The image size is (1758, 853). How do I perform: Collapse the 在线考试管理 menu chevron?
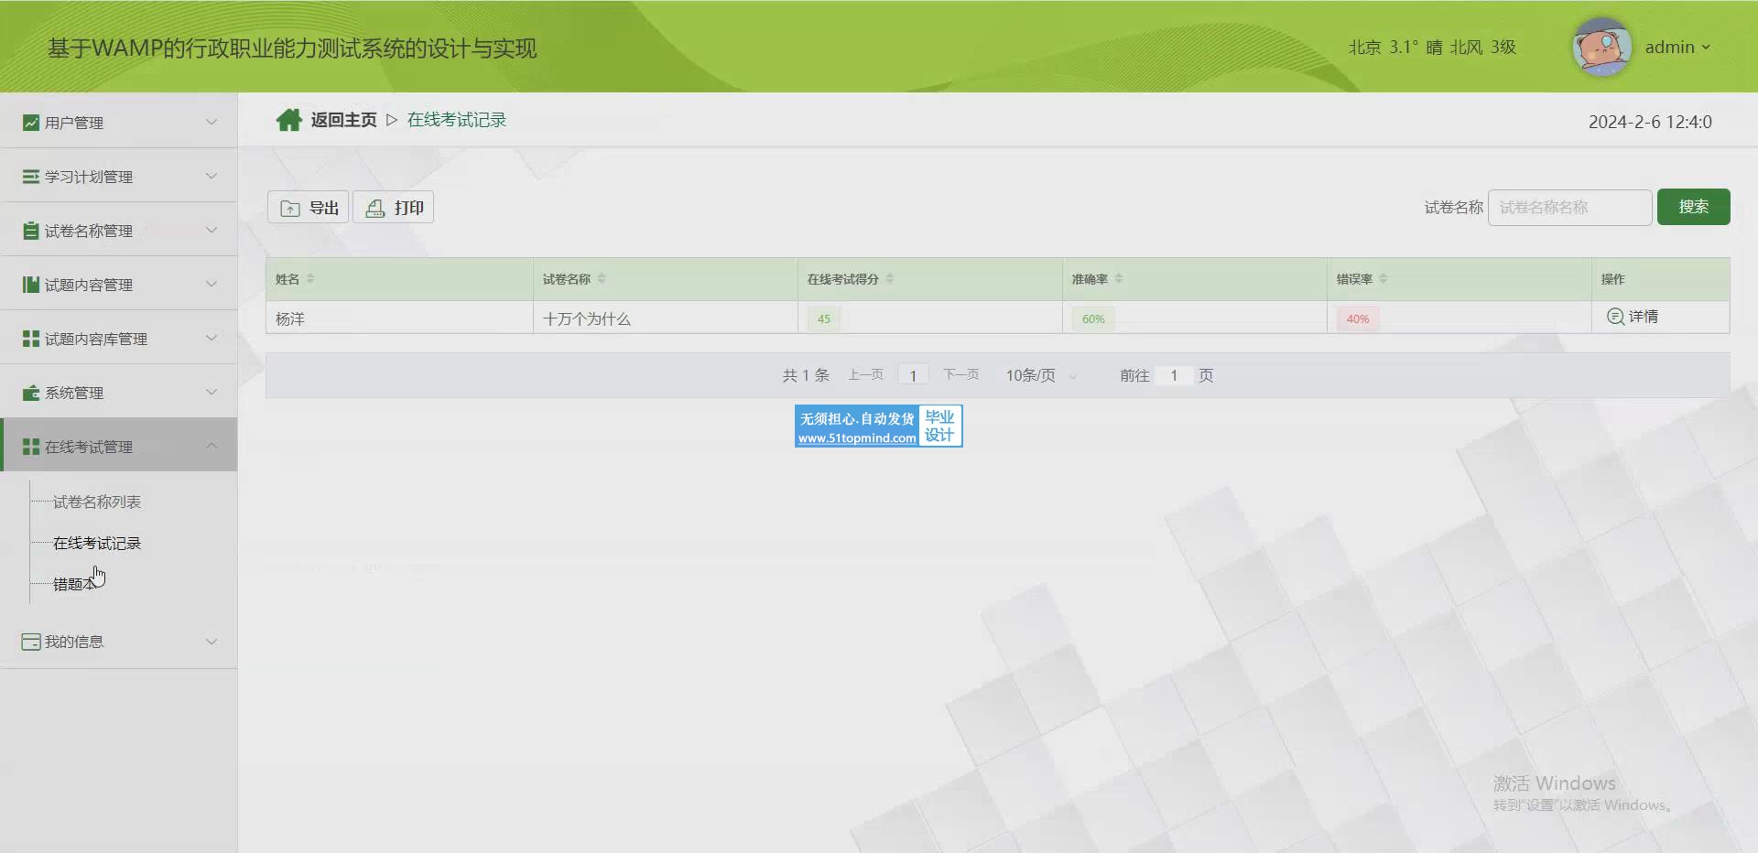pos(212,446)
